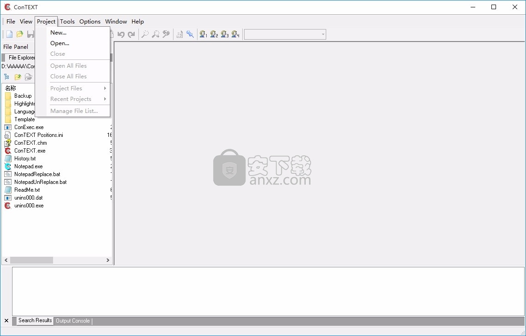526x336 pixels.
Task: Minimize the ConTEXT window
Action: click(473, 7)
